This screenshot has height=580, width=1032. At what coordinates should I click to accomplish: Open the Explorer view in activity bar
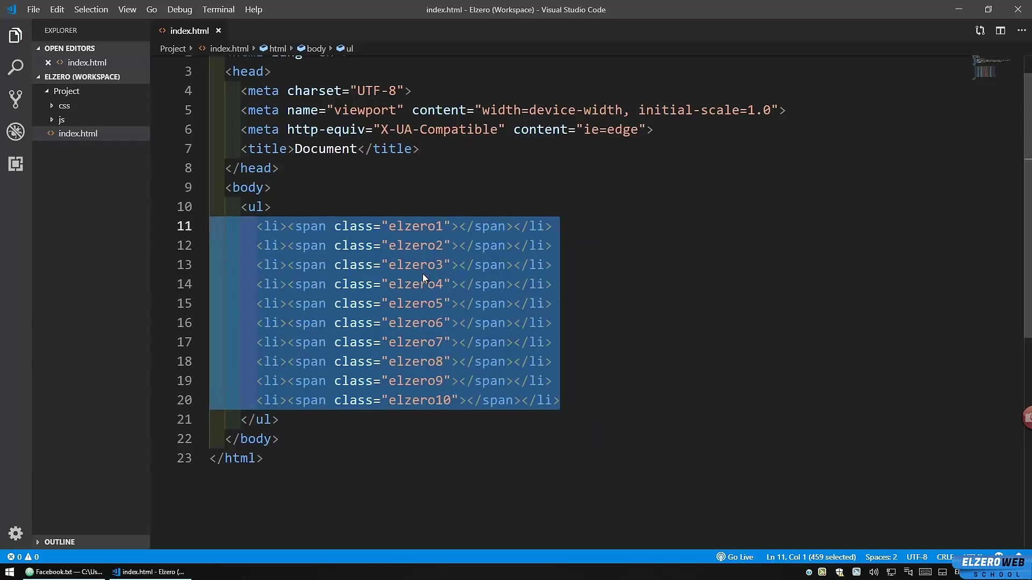(x=16, y=35)
